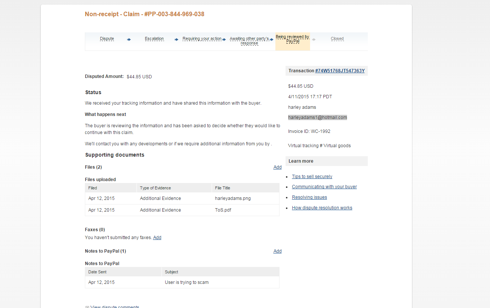The image size is (490, 308).
Task: Click date 4/11/2015 17:17 PDT
Action: click(310, 97)
